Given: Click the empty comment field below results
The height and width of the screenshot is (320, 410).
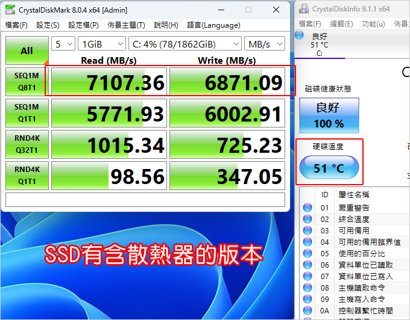Looking at the screenshot, I should click(x=145, y=200).
